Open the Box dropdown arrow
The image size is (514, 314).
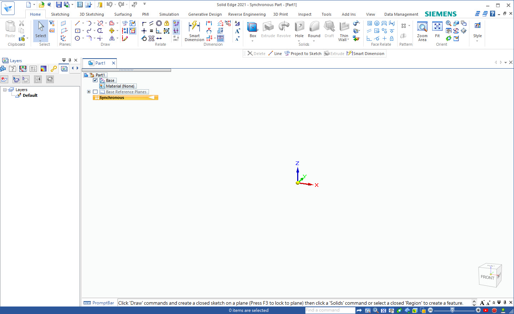coord(252,40)
